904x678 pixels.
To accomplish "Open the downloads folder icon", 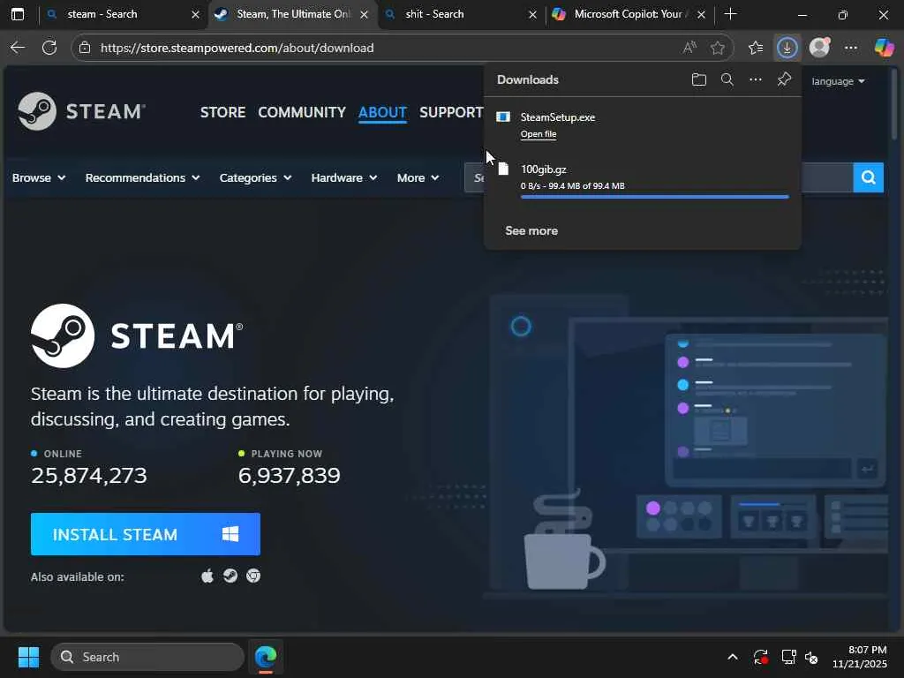I will click(x=699, y=79).
